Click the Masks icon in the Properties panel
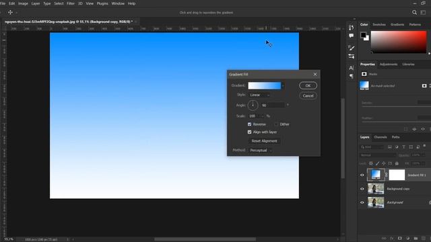Viewport: 431px width, 242px height. point(364,74)
